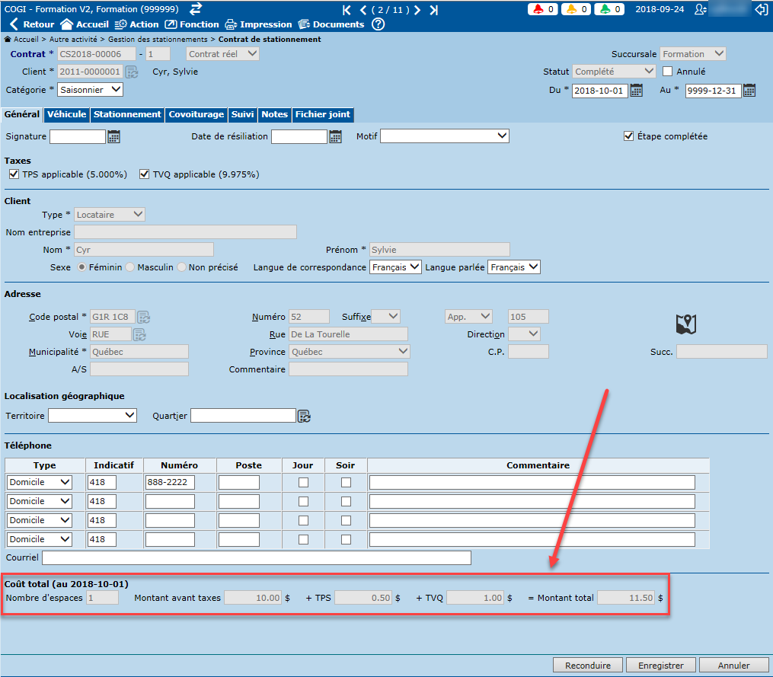Open the Signature date calendar picker
Screen dimensions: 773x677
click(114, 137)
